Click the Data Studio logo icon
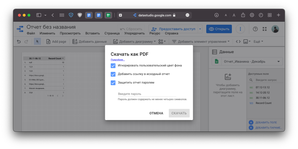The height and width of the screenshot is (149, 298). (20, 30)
